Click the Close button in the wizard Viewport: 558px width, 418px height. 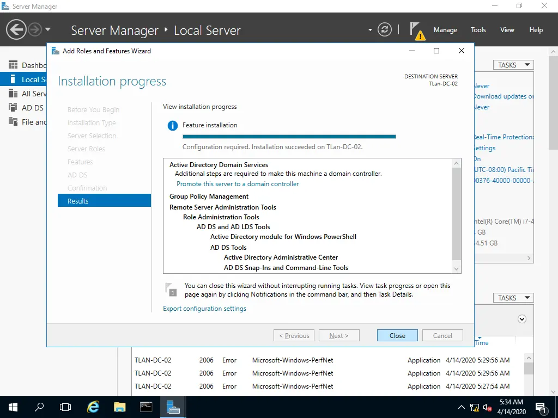pyautogui.click(x=397, y=335)
